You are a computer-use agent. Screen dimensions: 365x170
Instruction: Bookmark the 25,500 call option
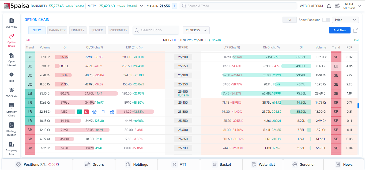coord(103,112)
